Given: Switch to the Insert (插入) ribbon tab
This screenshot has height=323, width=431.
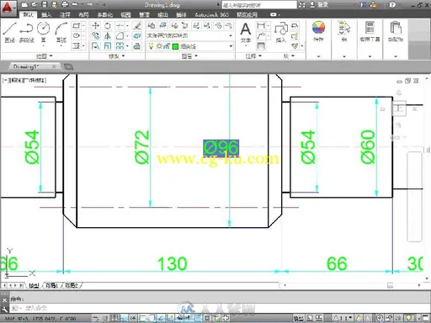Looking at the screenshot, I should [x=46, y=14].
